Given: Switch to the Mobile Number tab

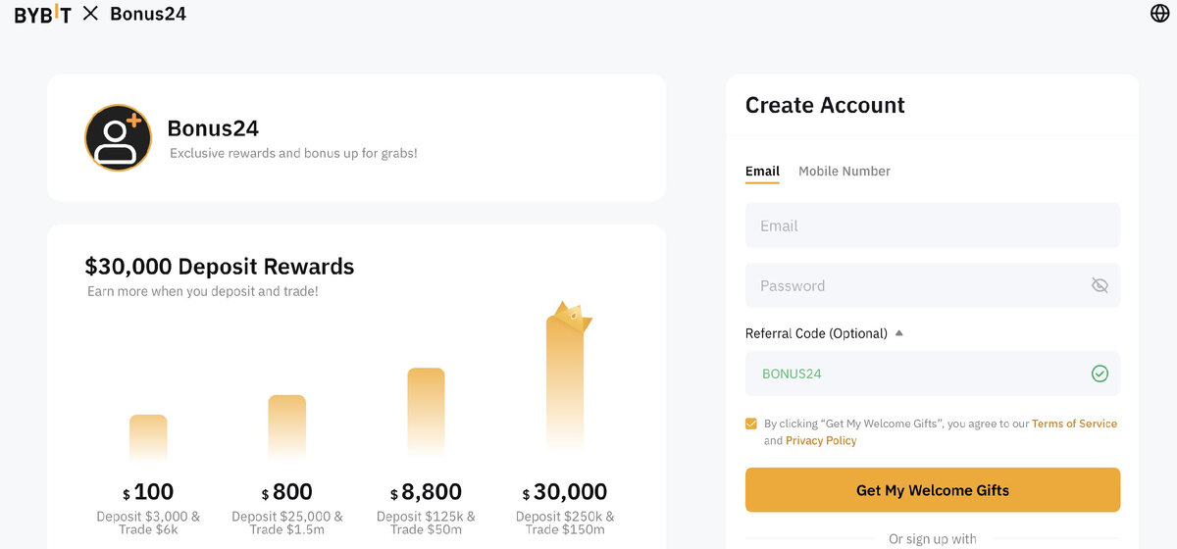Looking at the screenshot, I should click(844, 171).
